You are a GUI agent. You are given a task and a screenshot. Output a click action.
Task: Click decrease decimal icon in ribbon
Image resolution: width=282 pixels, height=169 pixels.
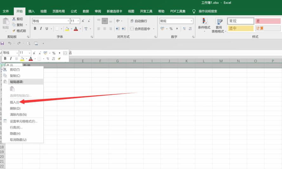click(190, 29)
